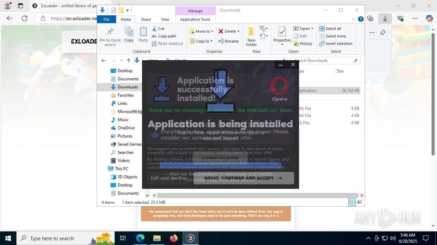Open Quick Access Toolbar customize dropdown
The width and height of the screenshot is (437, 245).
click(127, 10)
